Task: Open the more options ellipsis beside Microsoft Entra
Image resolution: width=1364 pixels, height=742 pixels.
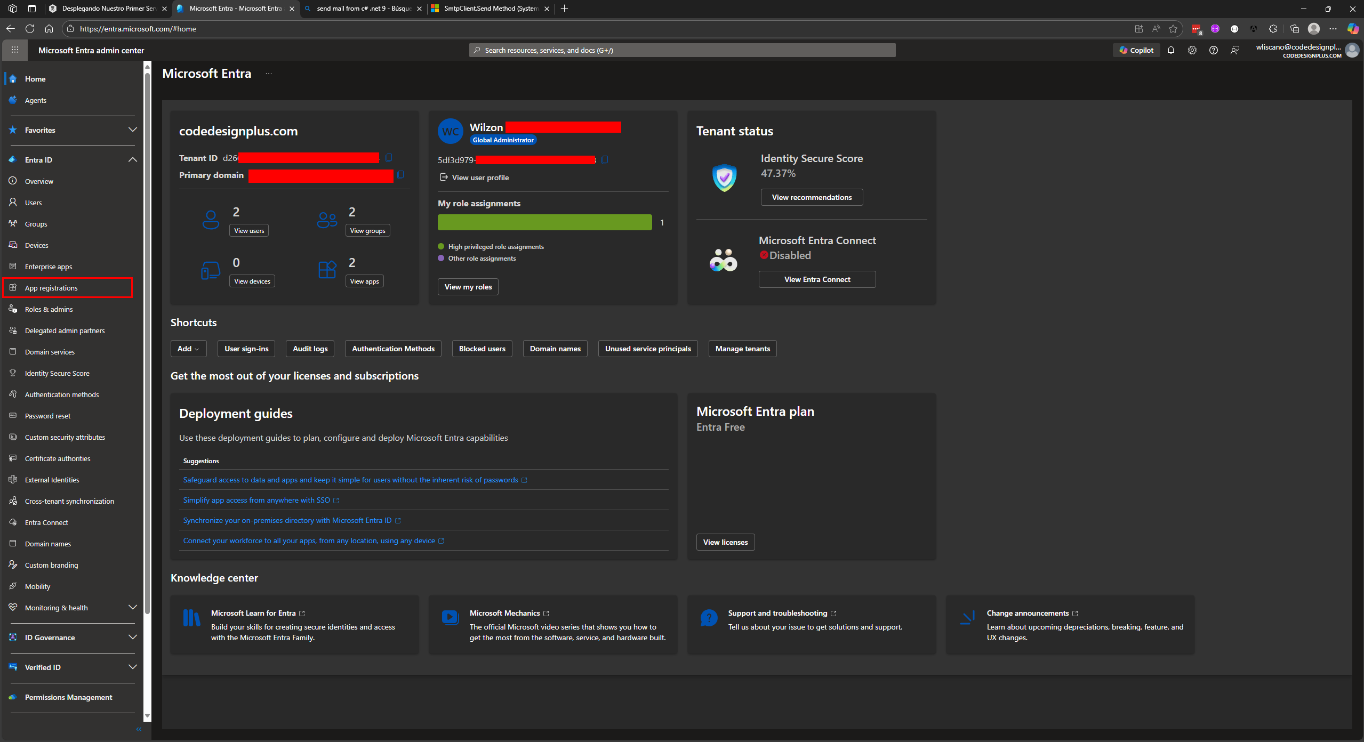Action: [x=269, y=74]
